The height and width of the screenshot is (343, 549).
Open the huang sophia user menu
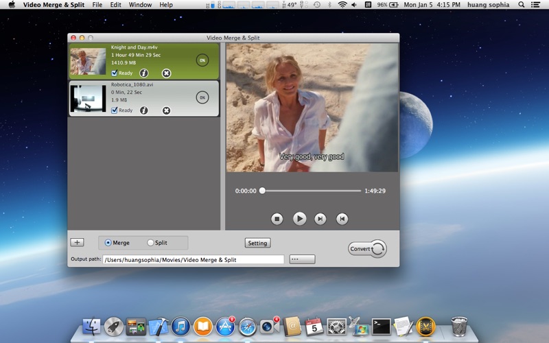(x=488, y=5)
